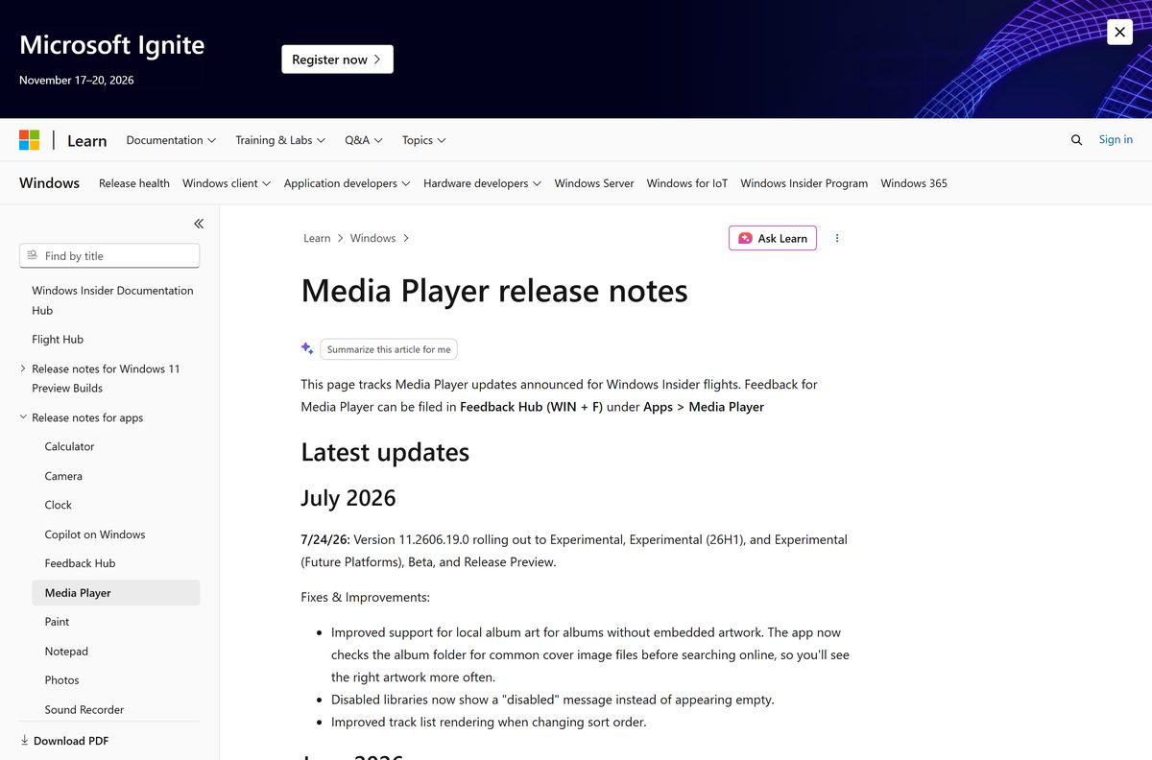Image resolution: width=1152 pixels, height=760 pixels.
Task: Click the Download PDF arrow icon
Action: pyautogui.click(x=25, y=741)
